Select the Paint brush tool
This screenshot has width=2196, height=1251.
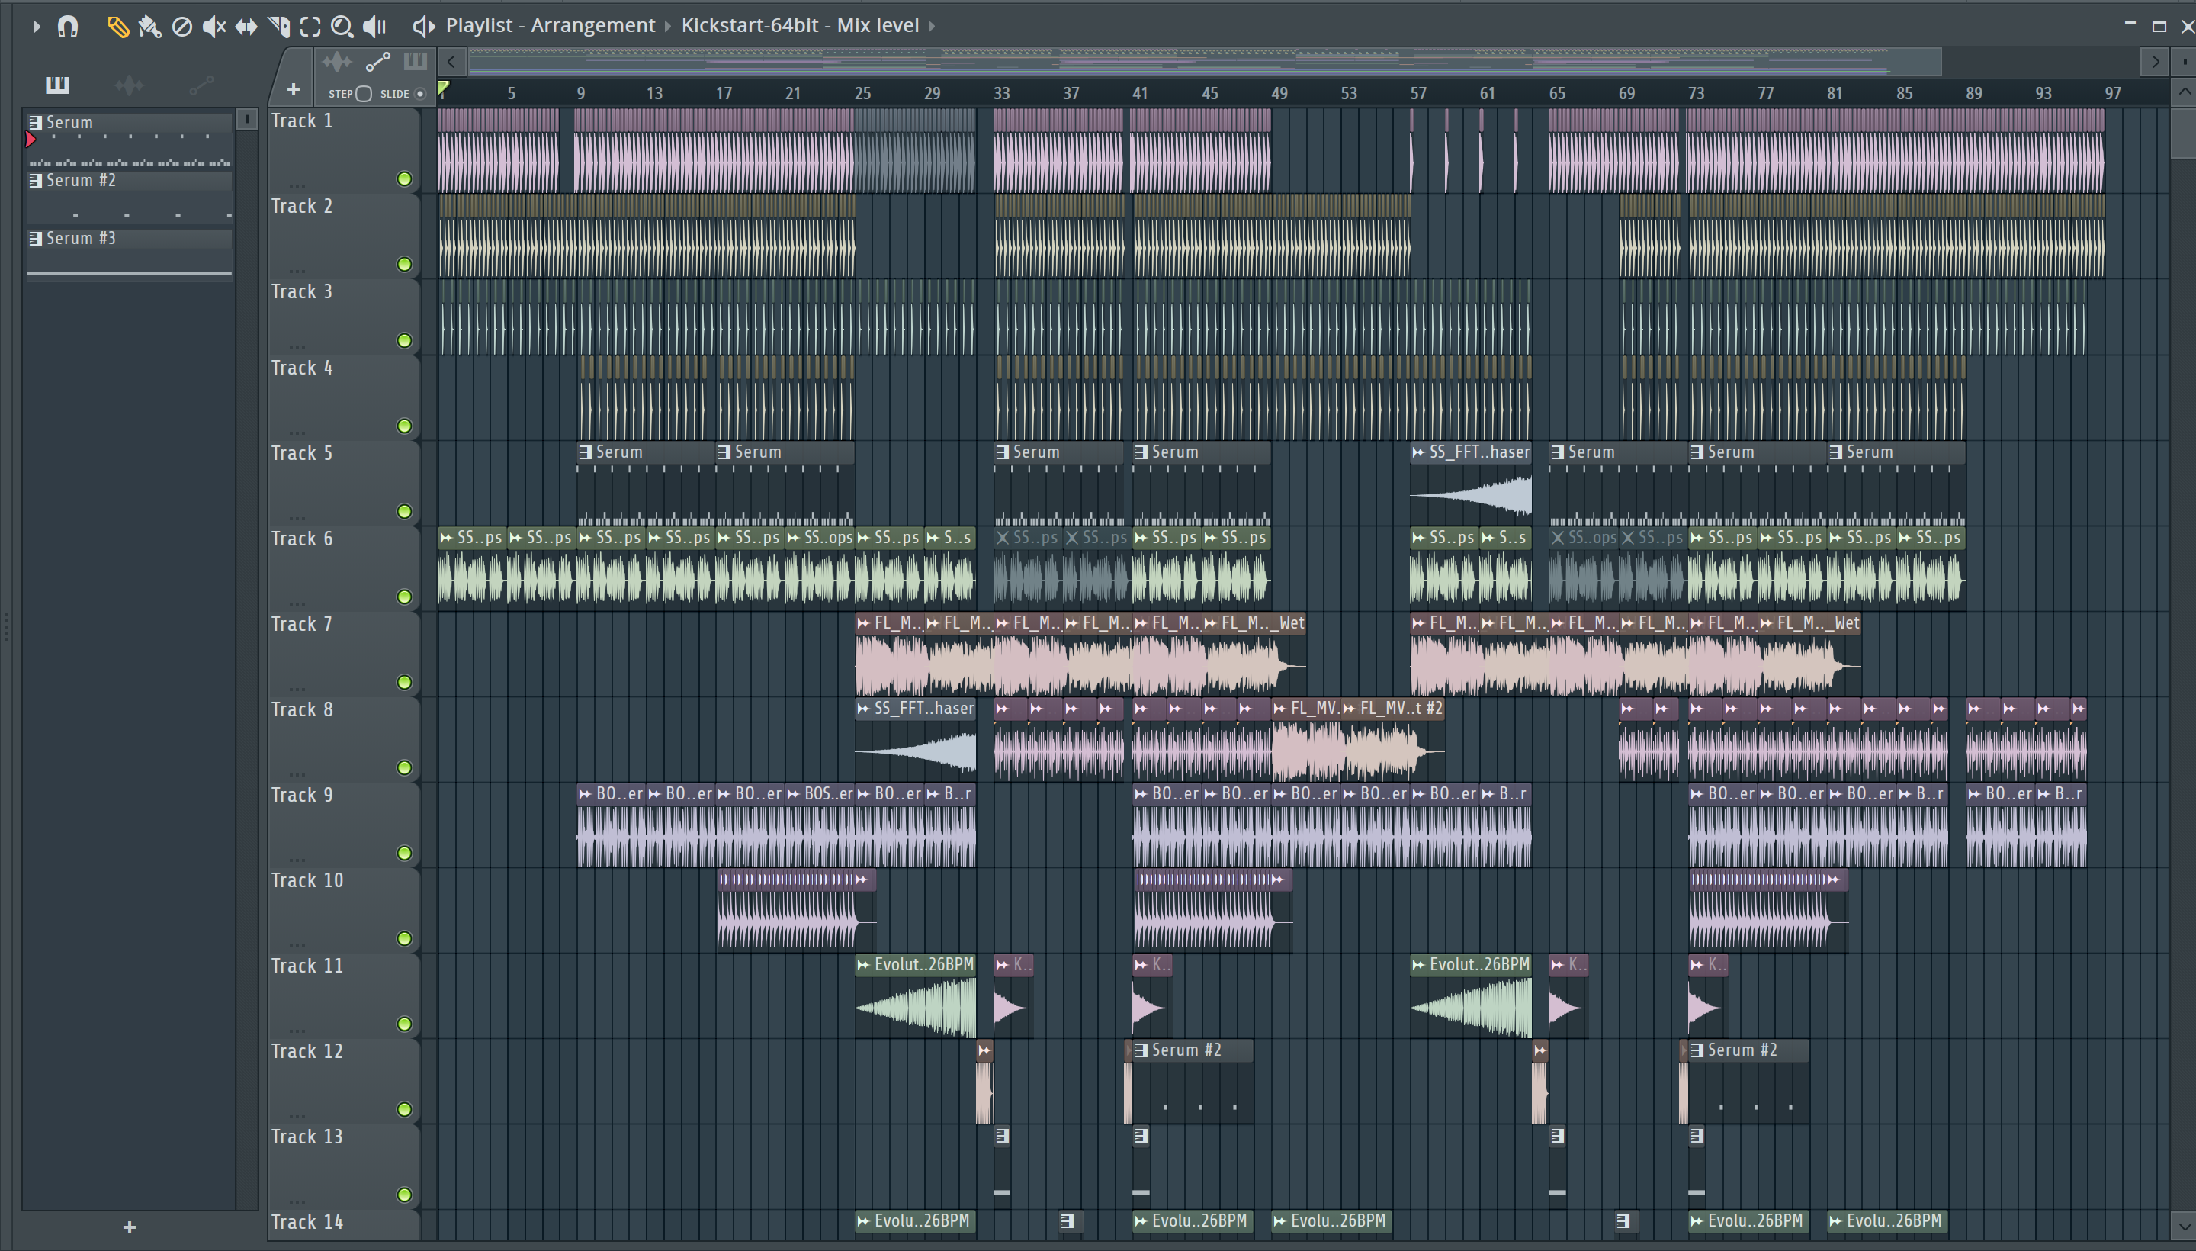pyautogui.click(x=149, y=27)
